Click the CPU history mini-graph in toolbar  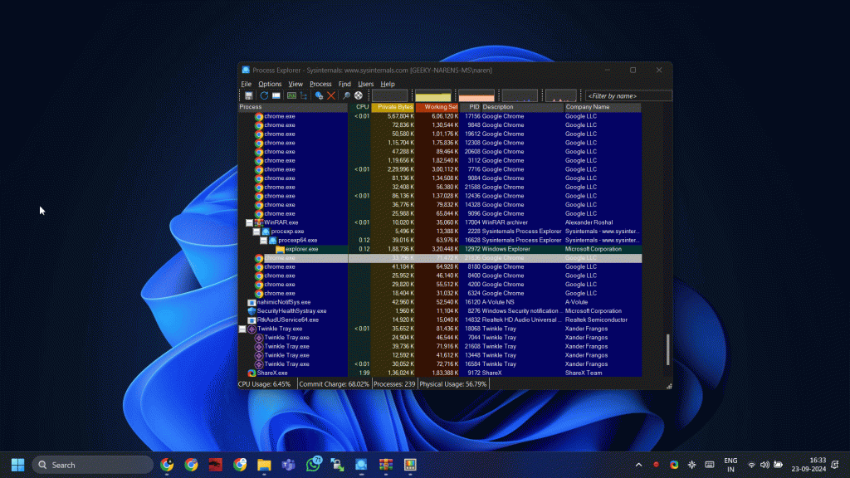pos(390,94)
